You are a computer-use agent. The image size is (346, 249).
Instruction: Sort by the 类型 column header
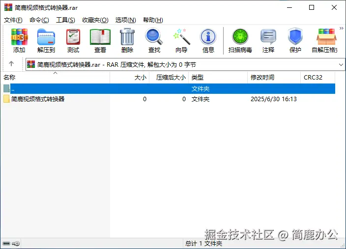click(218, 78)
